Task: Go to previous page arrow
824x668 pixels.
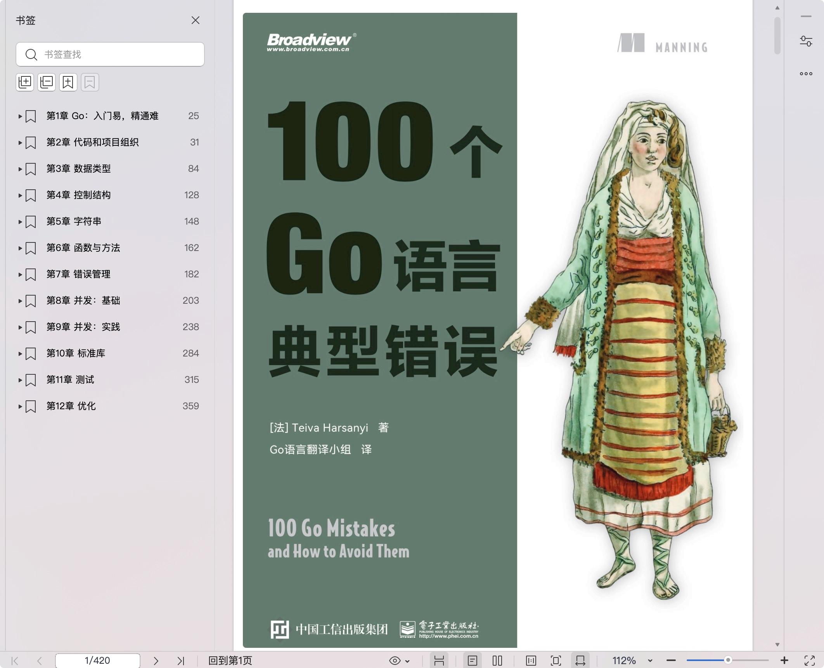Action: 39,661
